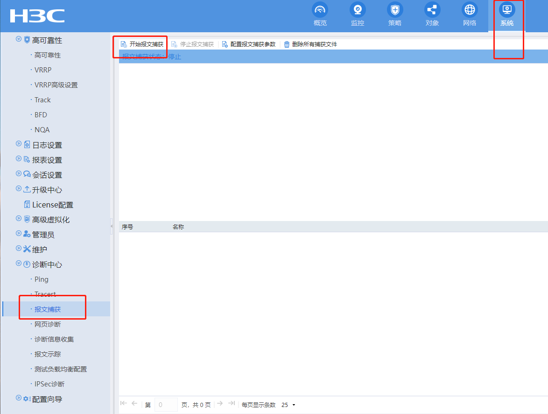Click the H3C logo
The image size is (548, 414).
(x=37, y=16)
